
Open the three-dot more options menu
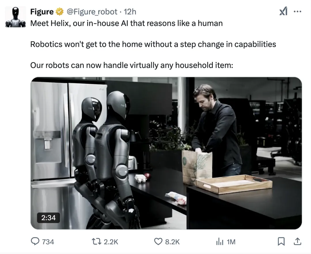(297, 12)
